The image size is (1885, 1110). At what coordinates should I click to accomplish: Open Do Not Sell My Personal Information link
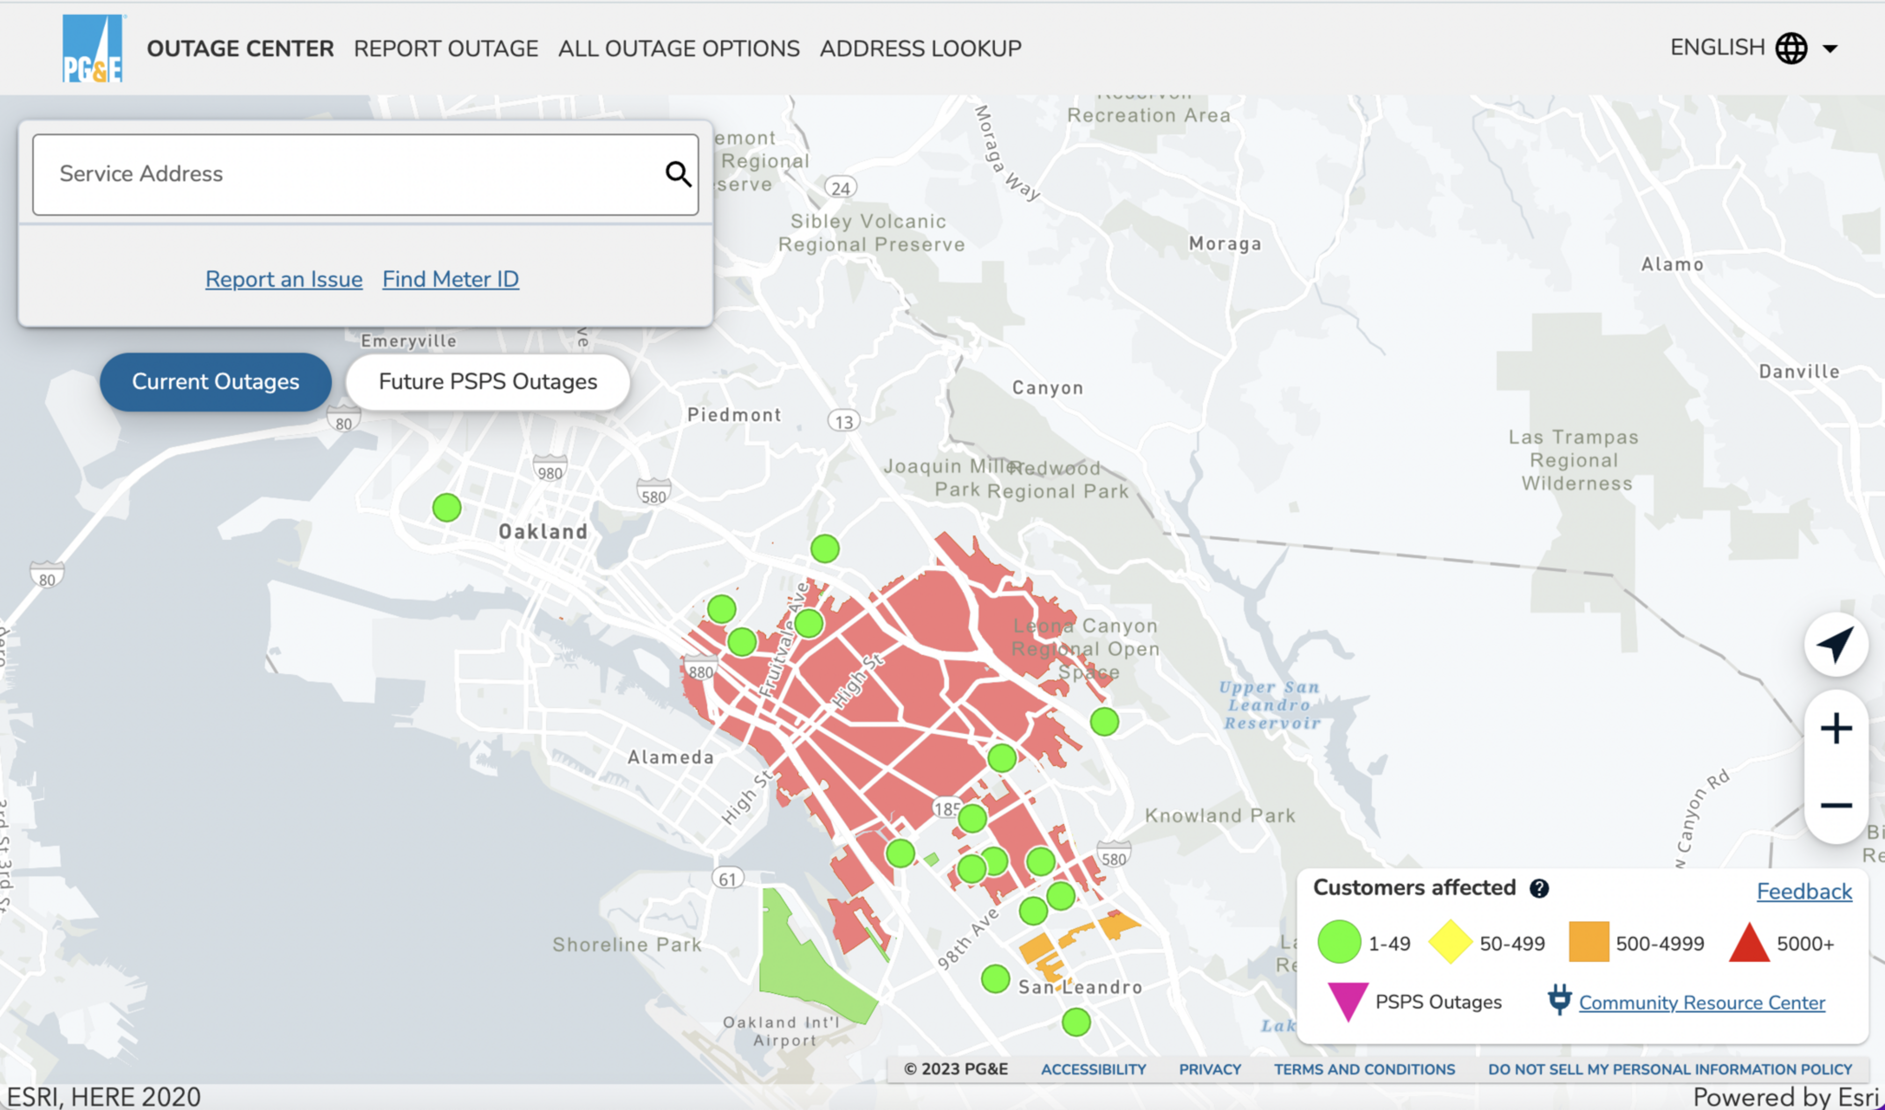coord(1670,1069)
